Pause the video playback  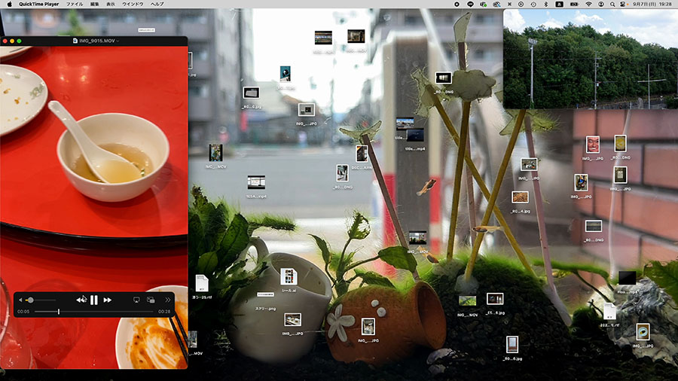pyautogui.click(x=94, y=300)
